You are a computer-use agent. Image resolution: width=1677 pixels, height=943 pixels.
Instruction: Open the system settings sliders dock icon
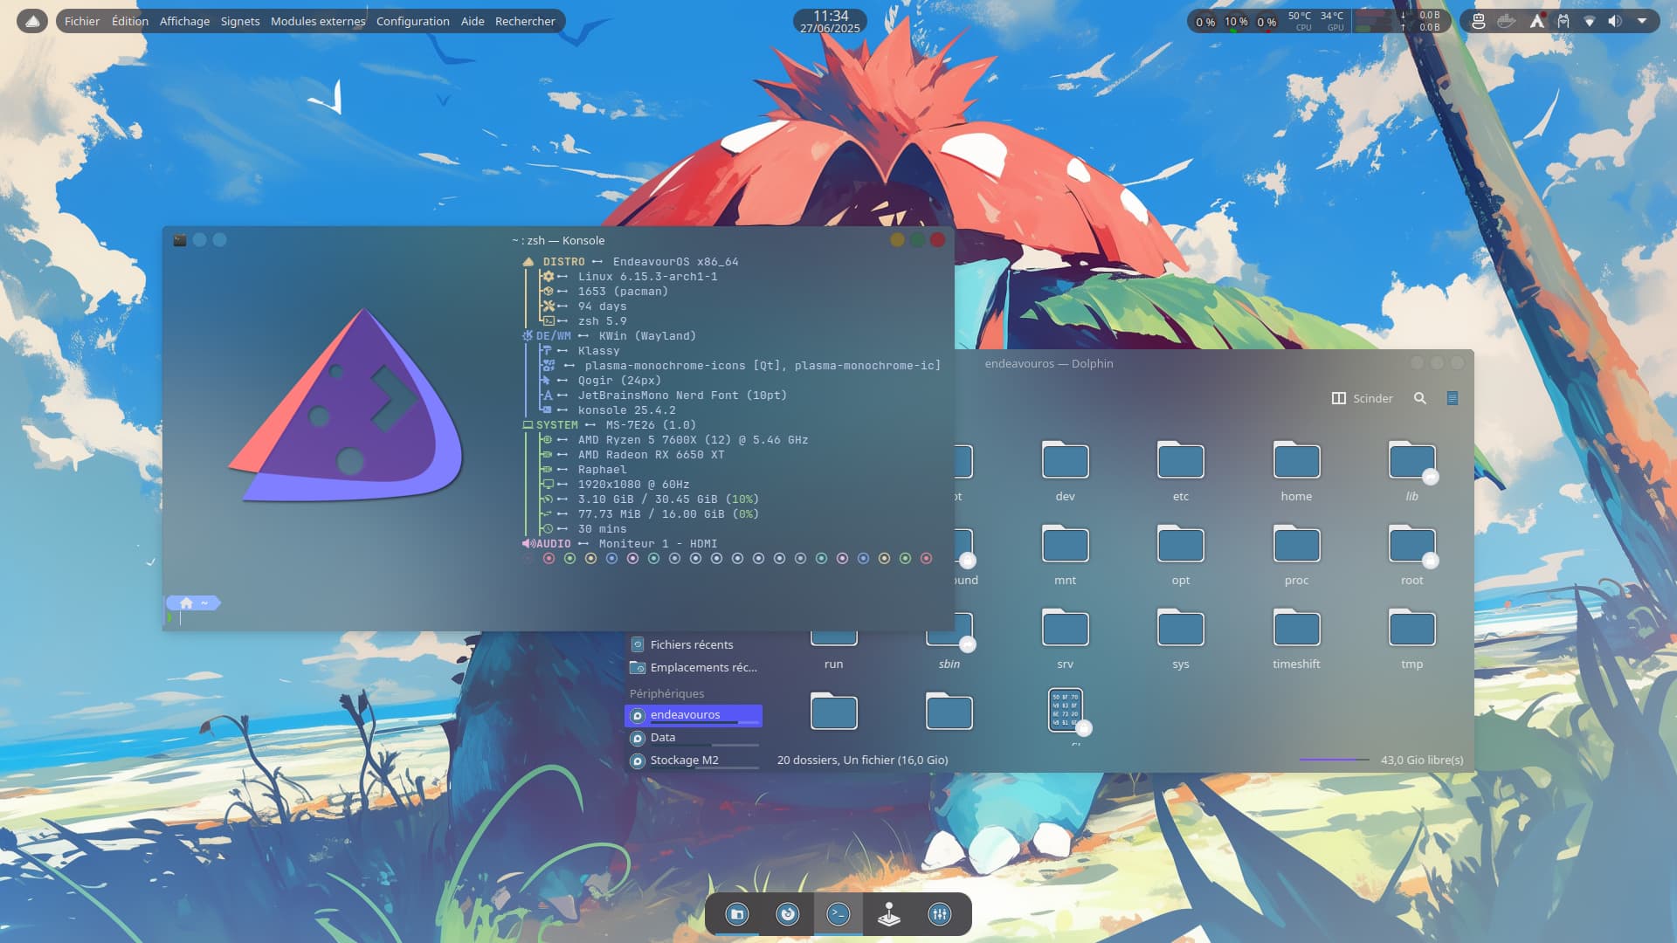tap(940, 914)
